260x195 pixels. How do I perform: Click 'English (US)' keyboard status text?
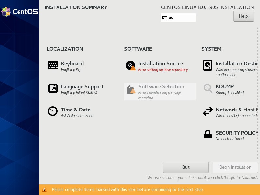click(x=71, y=70)
